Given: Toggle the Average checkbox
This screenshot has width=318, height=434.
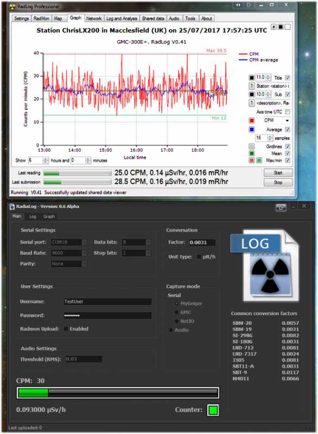Looking at the screenshot, I should coord(288,130).
